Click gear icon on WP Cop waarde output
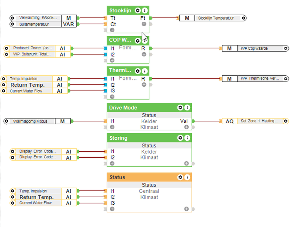The width and height of the screenshot is (303, 227). [x=286, y=48]
